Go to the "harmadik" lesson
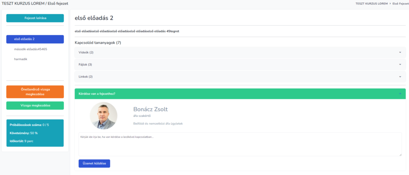 pos(21,59)
